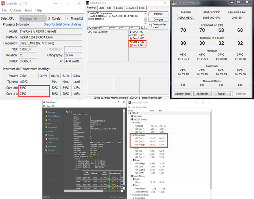Collapse the Generic Memory tree node

click(130, 176)
